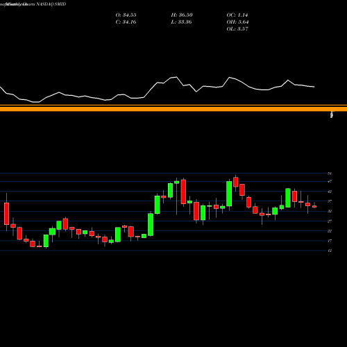Click the 22 price axis label
347x347 pixels.
330,231
